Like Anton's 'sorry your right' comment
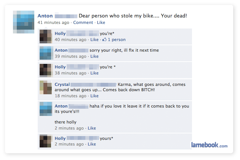 point(94,56)
